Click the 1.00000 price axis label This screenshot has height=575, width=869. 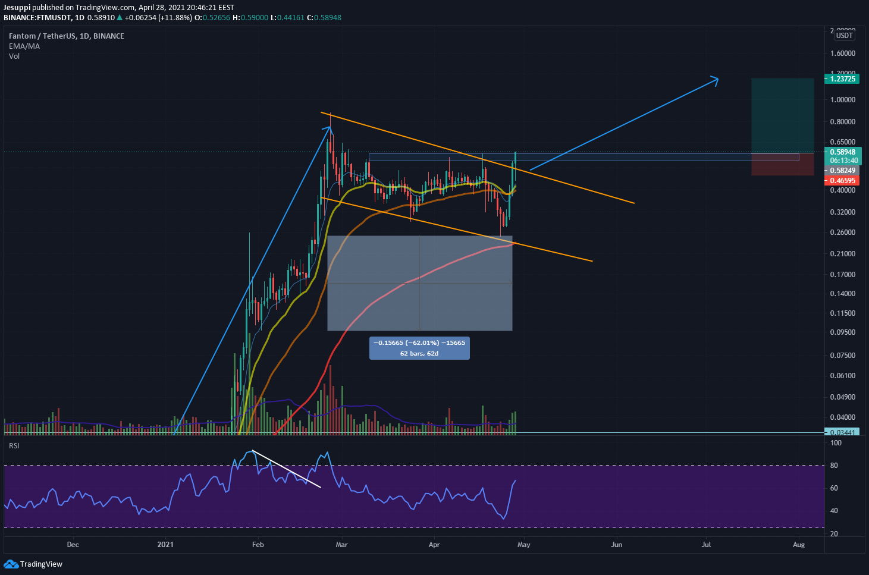pos(843,100)
